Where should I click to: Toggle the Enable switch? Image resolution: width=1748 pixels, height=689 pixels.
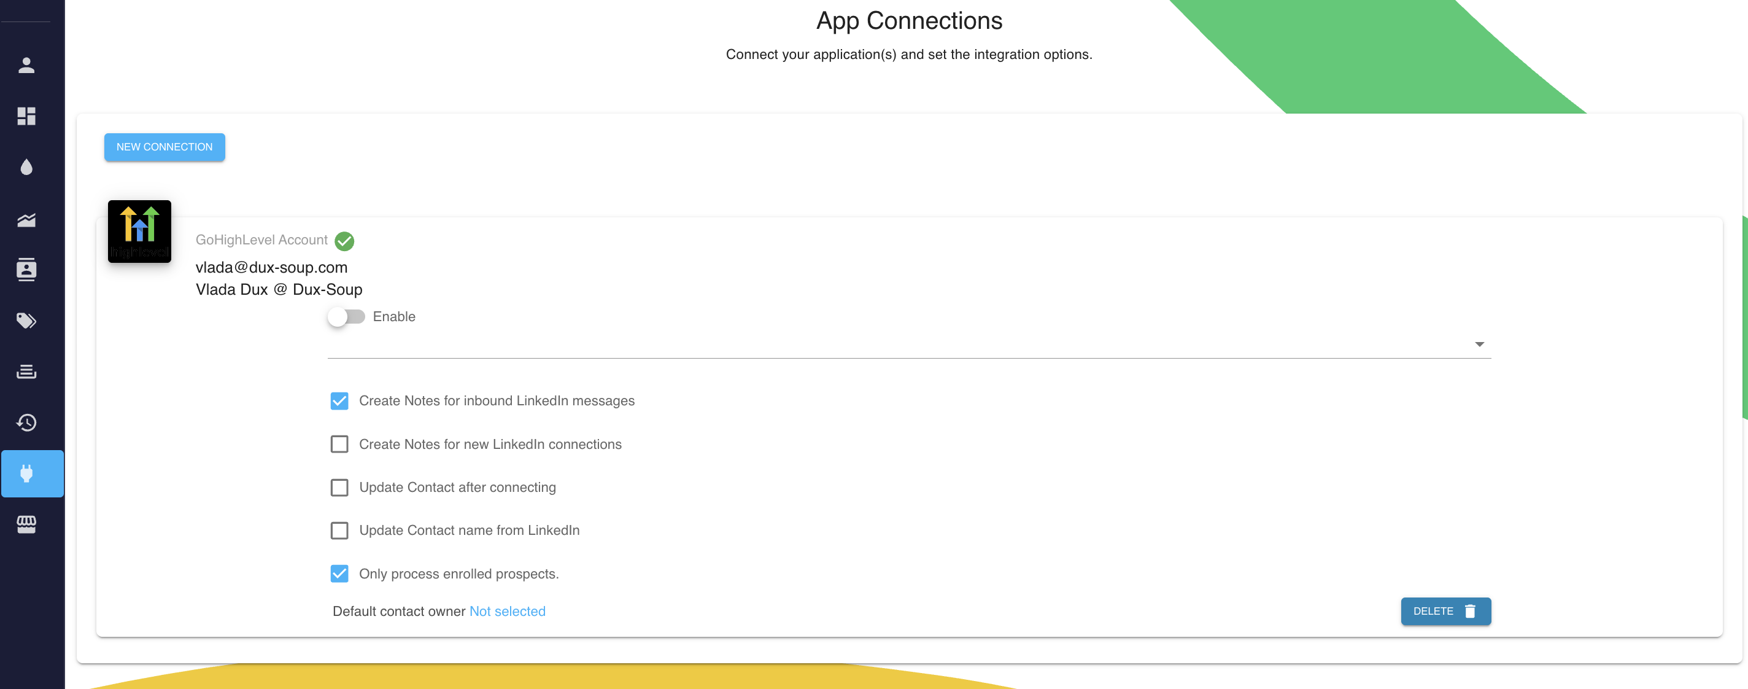(x=346, y=317)
